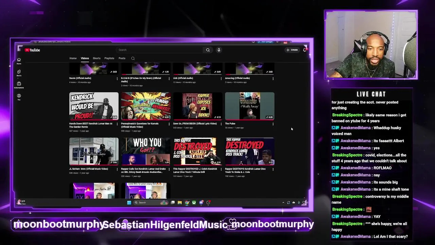Open File Explorer from the taskbar
Image resolution: width=435 pixels, height=245 pixels.
[180, 202]
